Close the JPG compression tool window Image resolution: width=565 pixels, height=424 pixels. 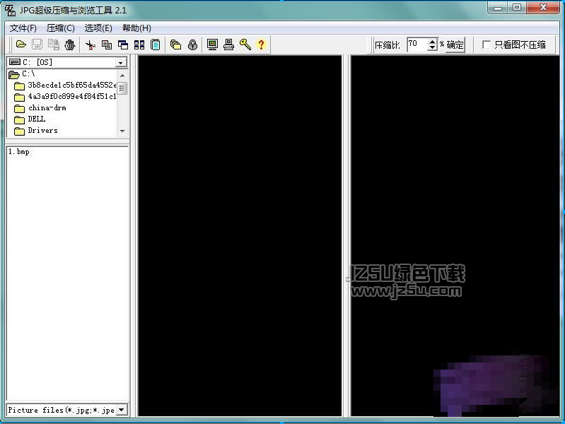coord(543,8)
